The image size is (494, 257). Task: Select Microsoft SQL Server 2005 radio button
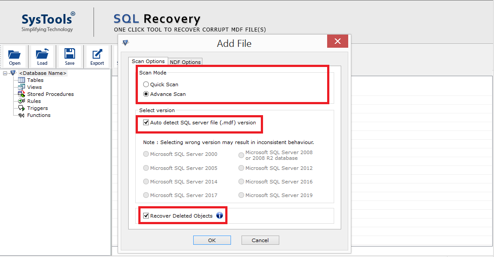(146, 168)
